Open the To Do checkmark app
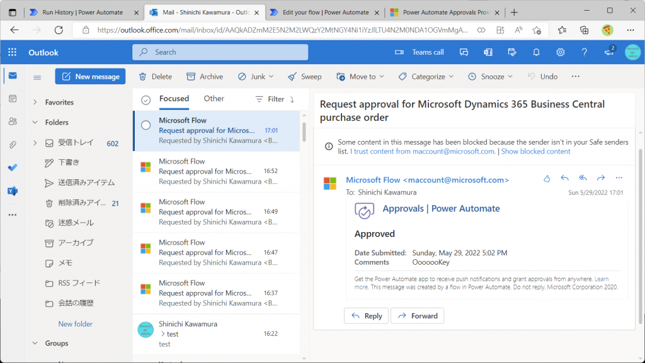Image resolution: width=645 pixels, height=363 pixels. click(x=13, y=167)
